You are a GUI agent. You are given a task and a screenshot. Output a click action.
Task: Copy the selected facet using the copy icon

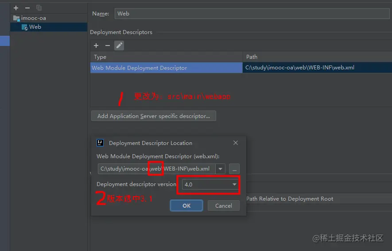(x=39, y=8)
